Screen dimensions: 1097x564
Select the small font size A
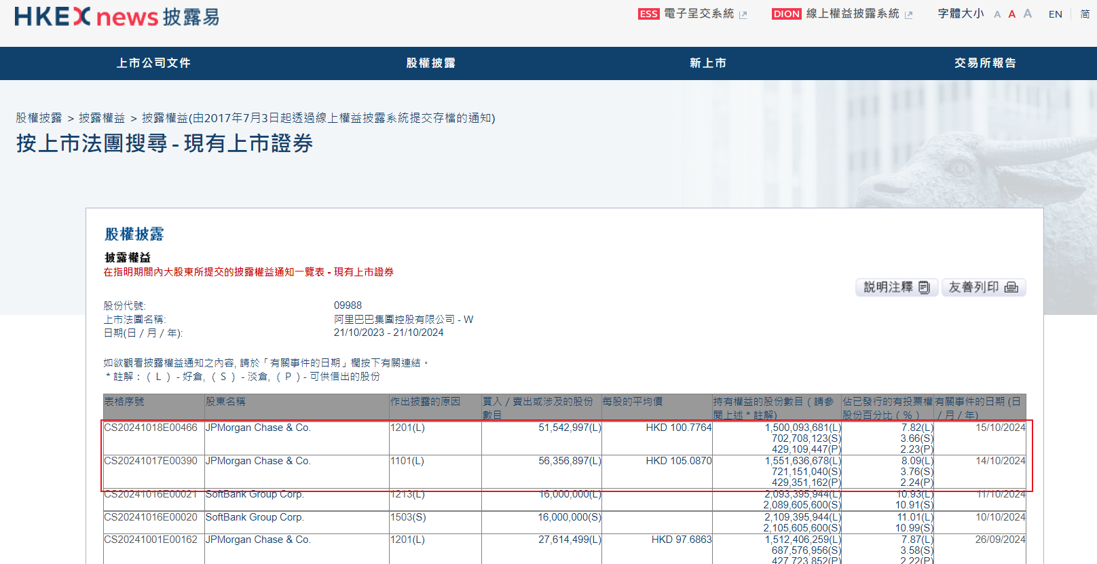click(997, 14)
